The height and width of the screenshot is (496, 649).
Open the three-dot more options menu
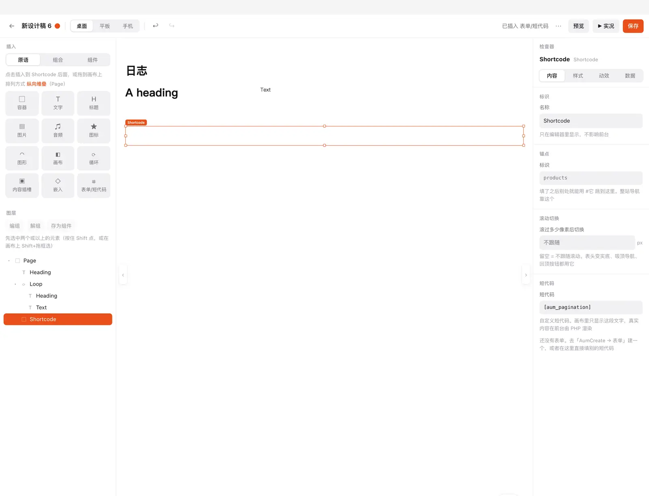[x=559, y=26]
